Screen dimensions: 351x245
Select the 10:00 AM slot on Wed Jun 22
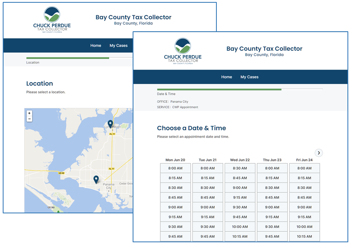pos(240,227)
